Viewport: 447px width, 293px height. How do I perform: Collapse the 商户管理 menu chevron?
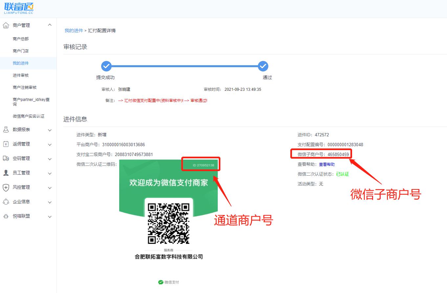click(x=50, y=25)
